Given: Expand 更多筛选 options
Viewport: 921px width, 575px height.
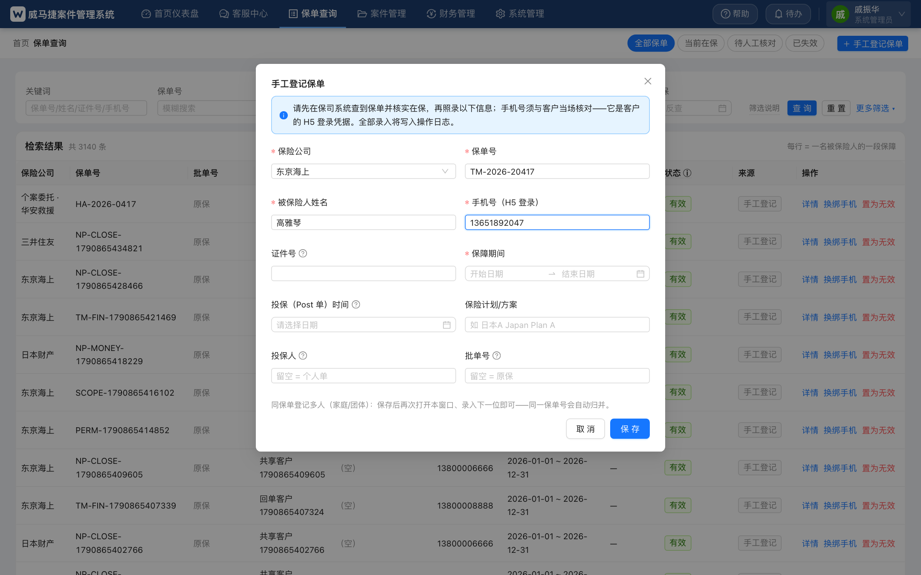Looking at the screenshot, I should 875,108.
